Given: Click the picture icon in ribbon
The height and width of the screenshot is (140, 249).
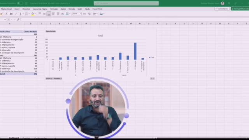Looking at the screenshot, I should point(101,14).
